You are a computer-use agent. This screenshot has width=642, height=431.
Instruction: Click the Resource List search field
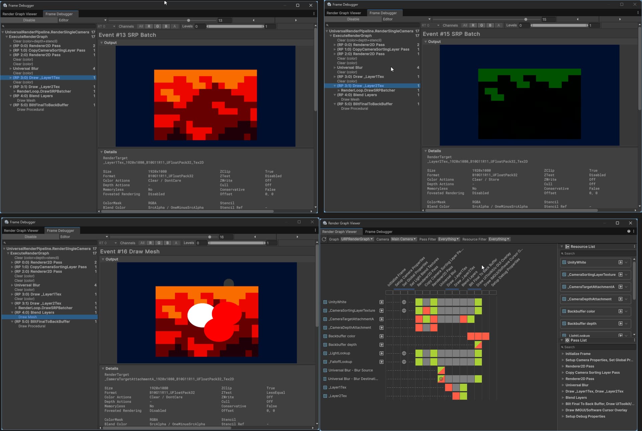[595, 254]
